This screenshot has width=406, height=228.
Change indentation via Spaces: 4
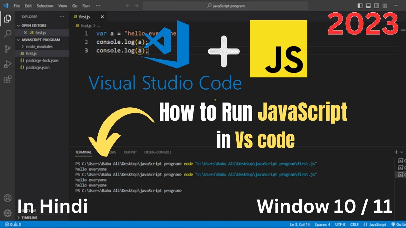point(323,225)
